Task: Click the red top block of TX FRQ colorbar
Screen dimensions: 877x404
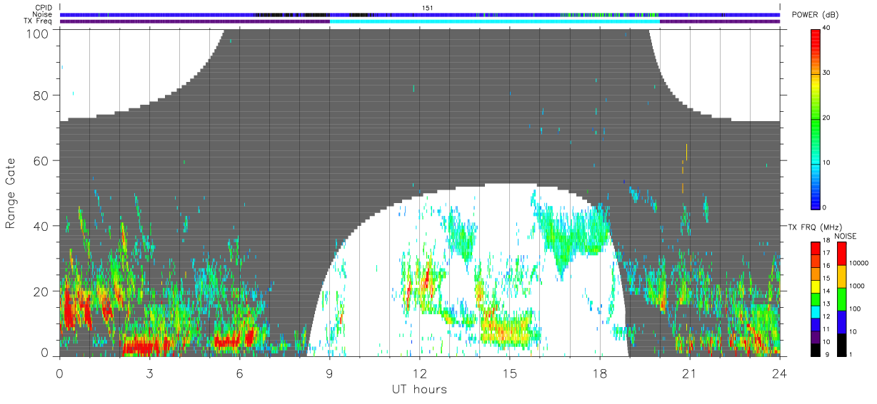Action: point(816,249)
